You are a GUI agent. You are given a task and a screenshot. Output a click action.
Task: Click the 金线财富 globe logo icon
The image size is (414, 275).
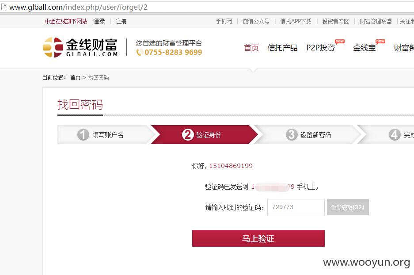pyautogui.click(x=53, y=47)
